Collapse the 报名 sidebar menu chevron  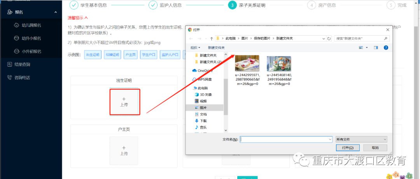tap(56, 12)
